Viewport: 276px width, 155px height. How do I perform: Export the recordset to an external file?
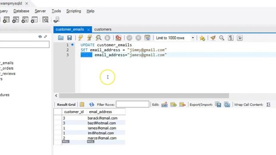(x=218, y=104)
